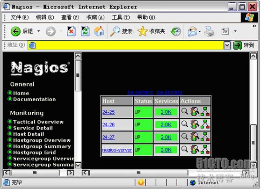261x189 pixels.
Task: Open the Servicegroup Overview link
Action: 43,159
